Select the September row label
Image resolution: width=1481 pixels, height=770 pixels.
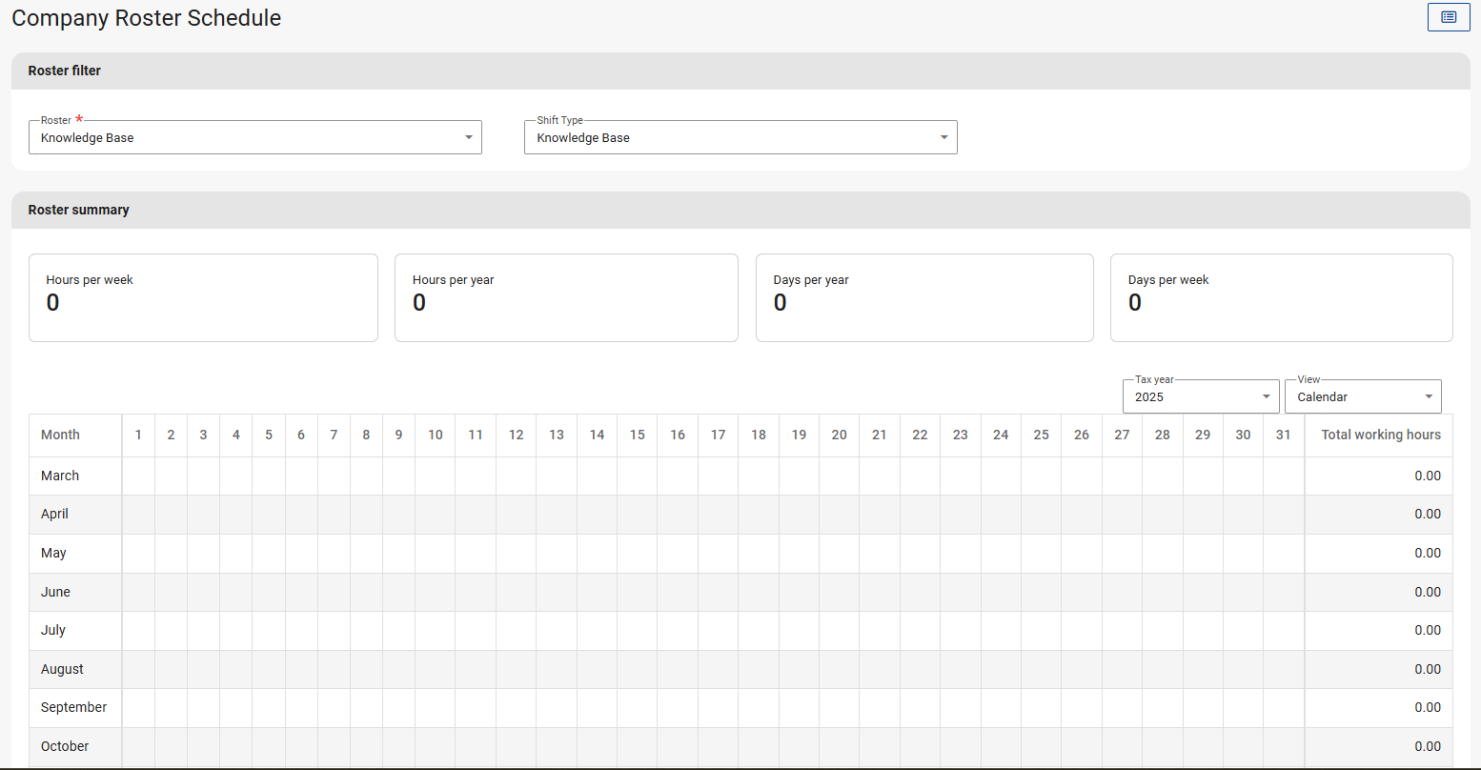pyautogui.click(x=73, y=707)
